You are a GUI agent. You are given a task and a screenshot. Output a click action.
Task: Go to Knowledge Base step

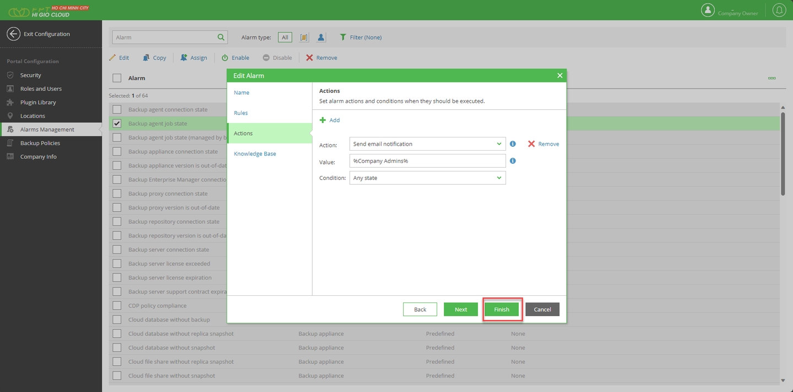pos(254,154)
